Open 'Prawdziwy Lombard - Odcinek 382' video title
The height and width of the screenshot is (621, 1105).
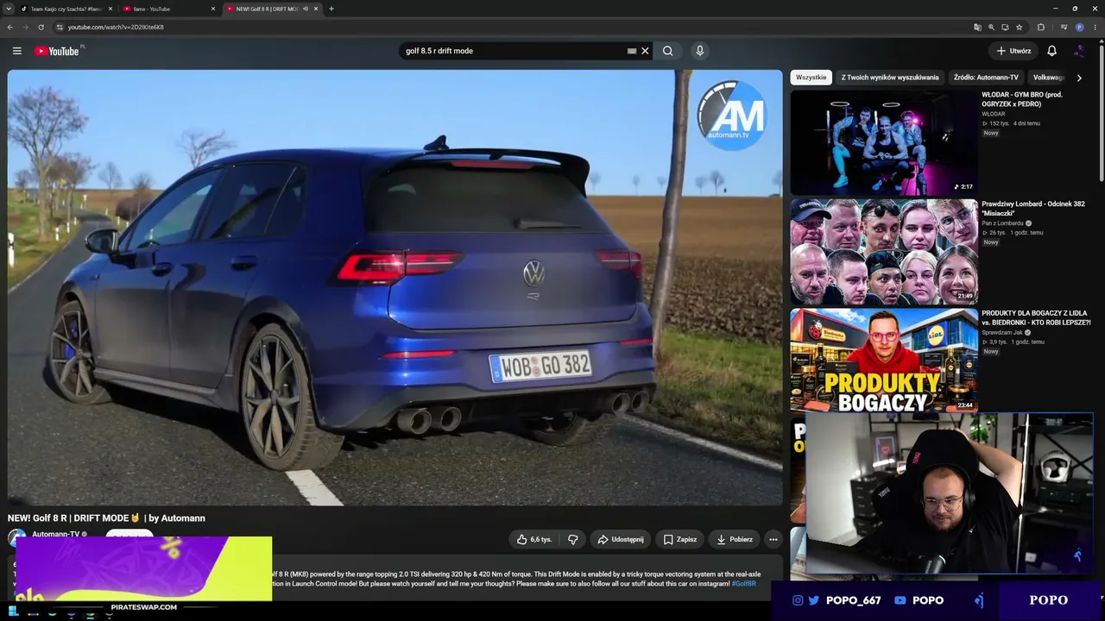coord(1033,209)
